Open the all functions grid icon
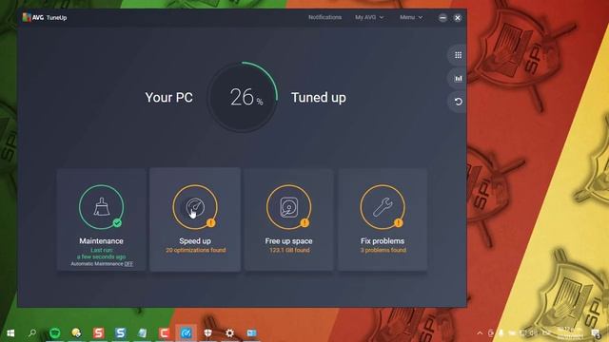 [x=459, y=55]
